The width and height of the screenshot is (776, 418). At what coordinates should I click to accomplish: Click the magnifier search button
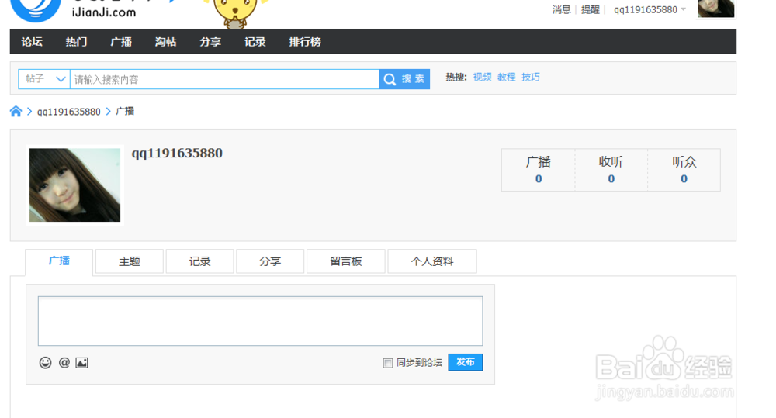(x=404, y=79)
